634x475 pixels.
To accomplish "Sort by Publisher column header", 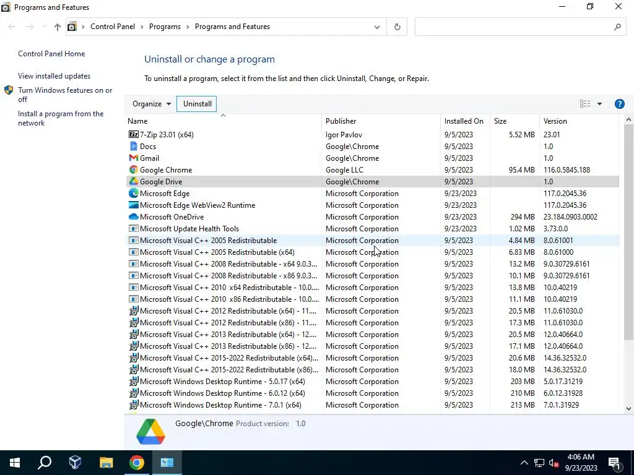I will 381,121.
